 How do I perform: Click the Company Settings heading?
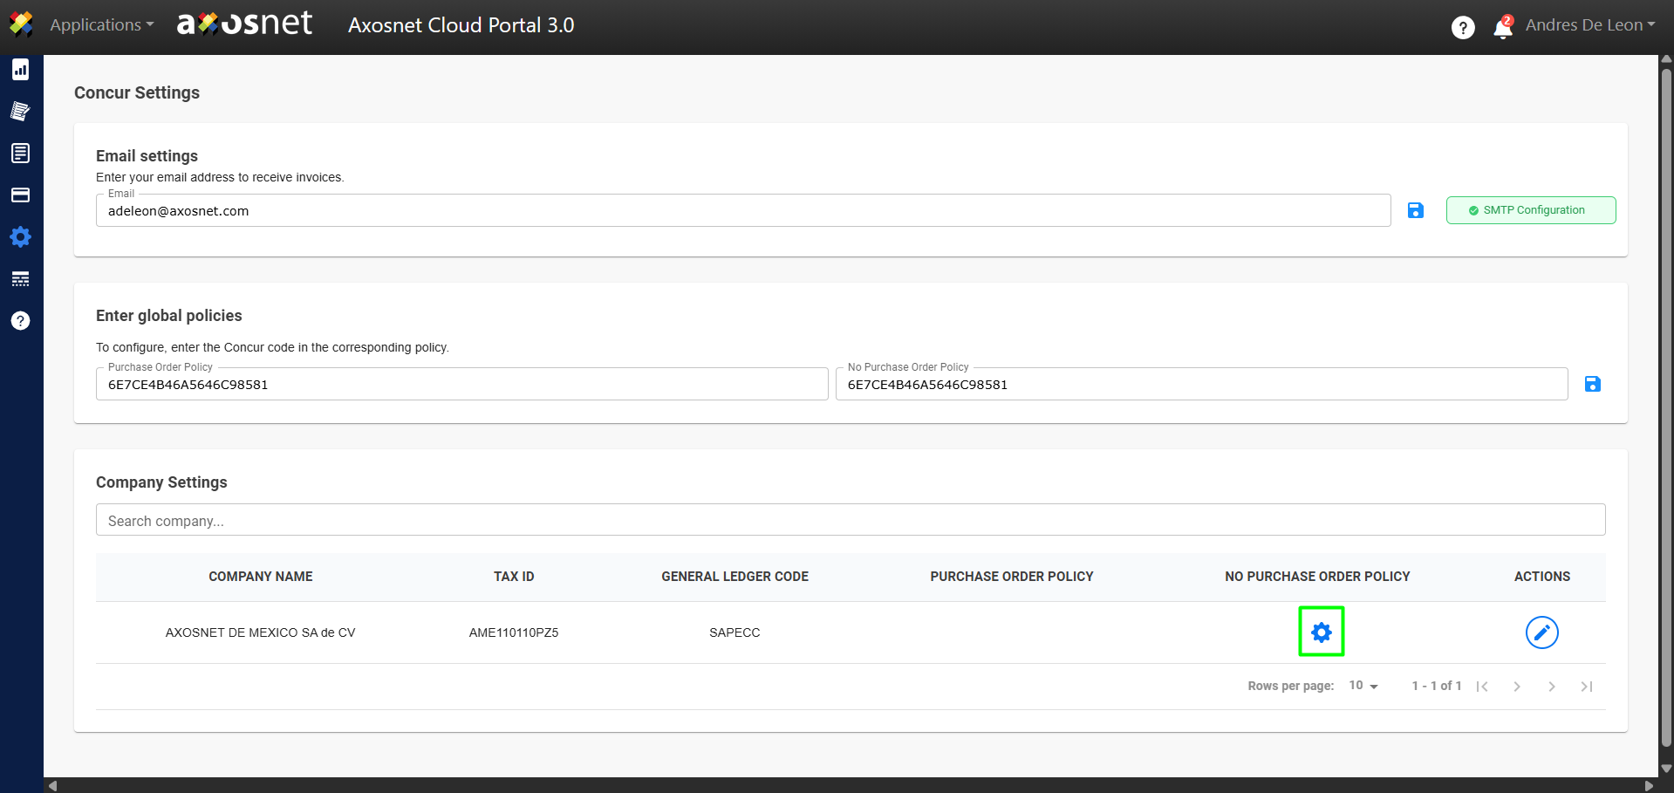161,482
